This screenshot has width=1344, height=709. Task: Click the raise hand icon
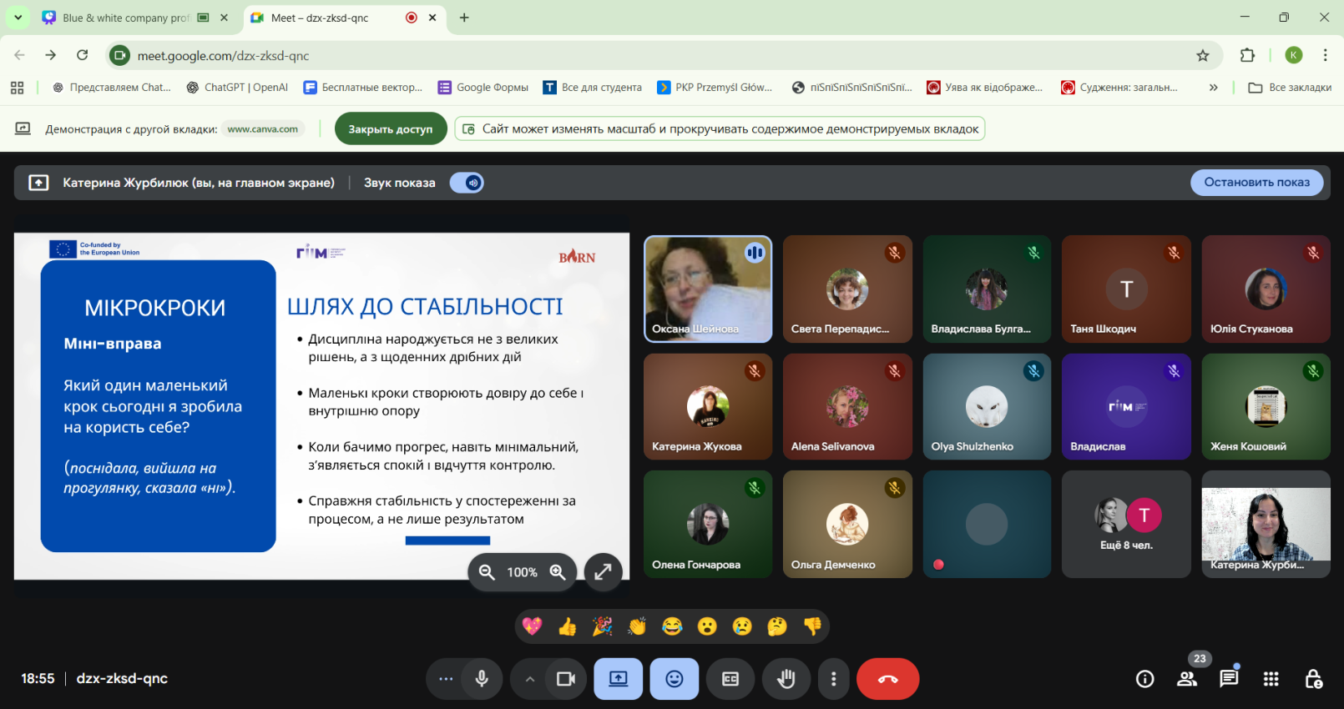(x=786, y=679)
